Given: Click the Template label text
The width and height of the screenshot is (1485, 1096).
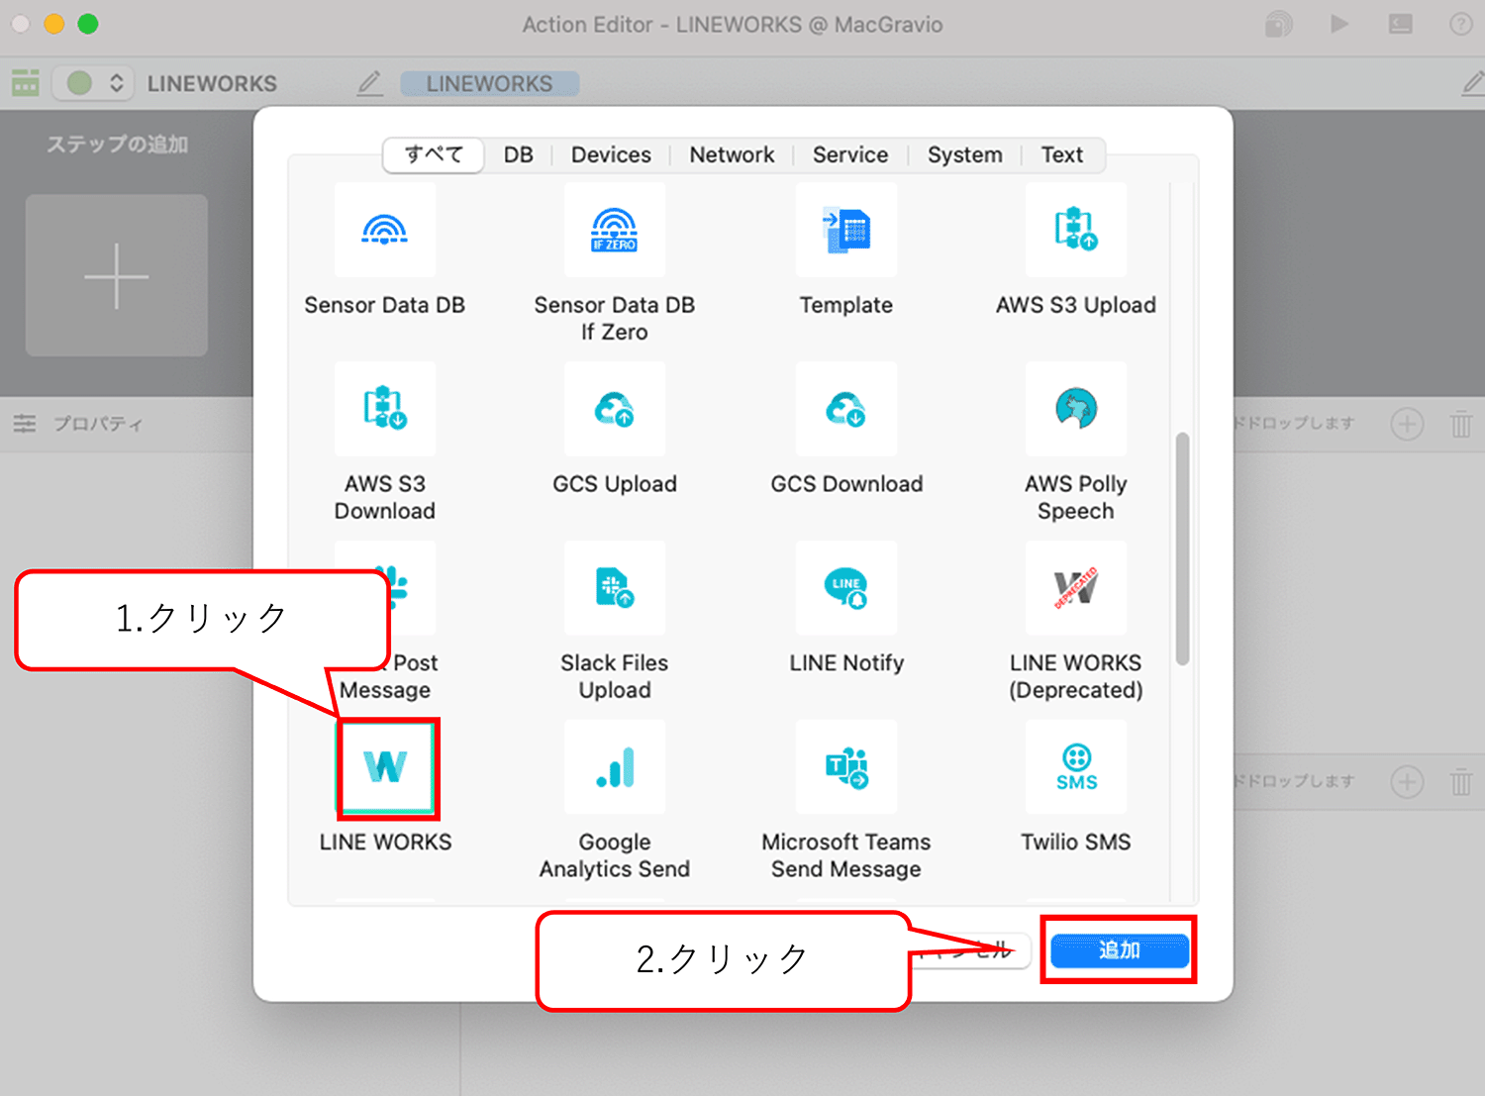Looking at the screenshot, I should pos(845,305).
